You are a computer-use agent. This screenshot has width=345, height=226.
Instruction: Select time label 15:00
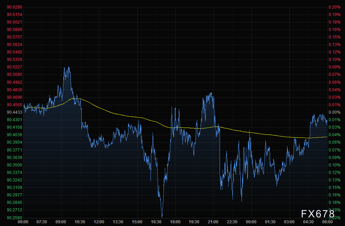point(137,222)
